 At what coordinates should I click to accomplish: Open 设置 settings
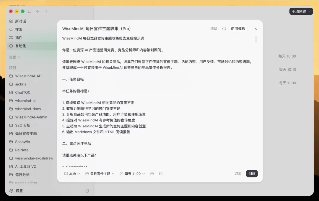[x=16, y=191]
